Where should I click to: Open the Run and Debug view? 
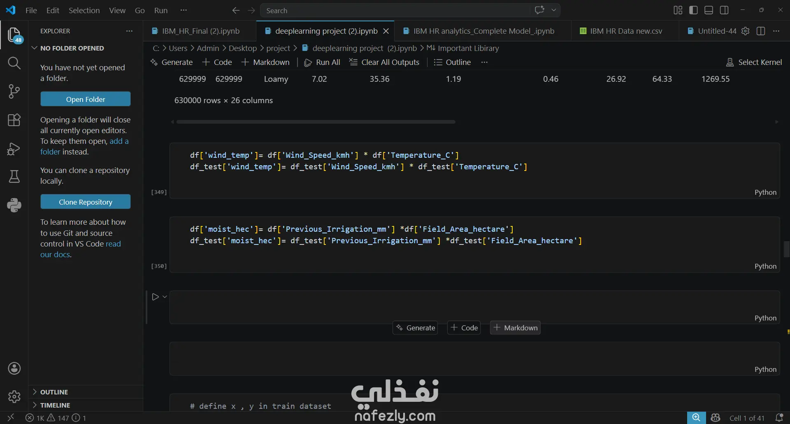click(14, 148)
